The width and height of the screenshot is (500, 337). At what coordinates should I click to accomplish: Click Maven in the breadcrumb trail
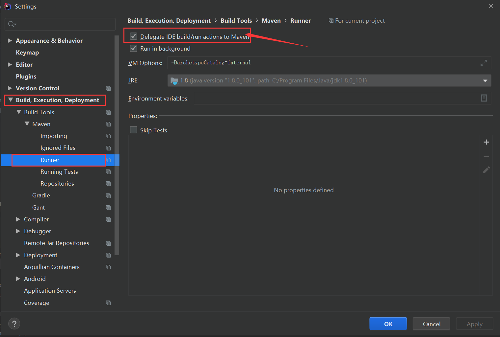click(x=271, y=20)
